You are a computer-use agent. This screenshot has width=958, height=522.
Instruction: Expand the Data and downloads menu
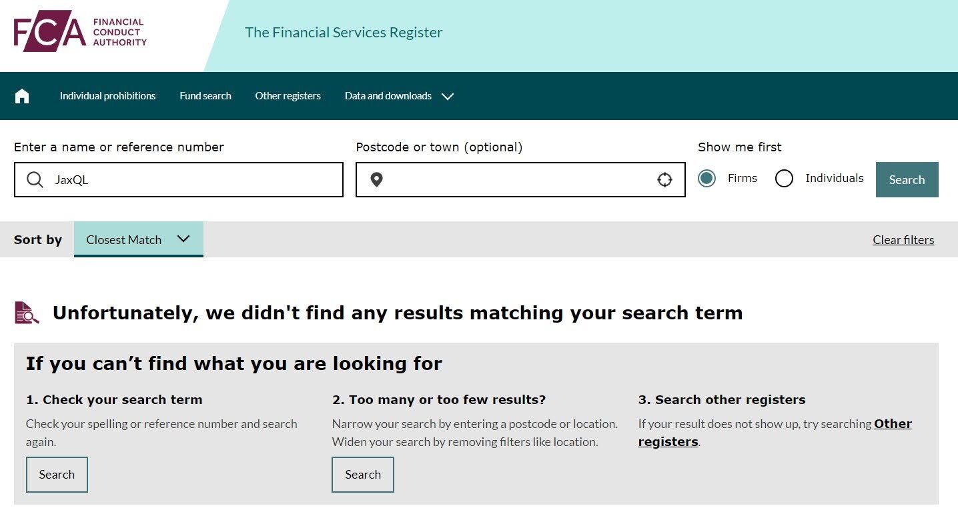[388, 96]
